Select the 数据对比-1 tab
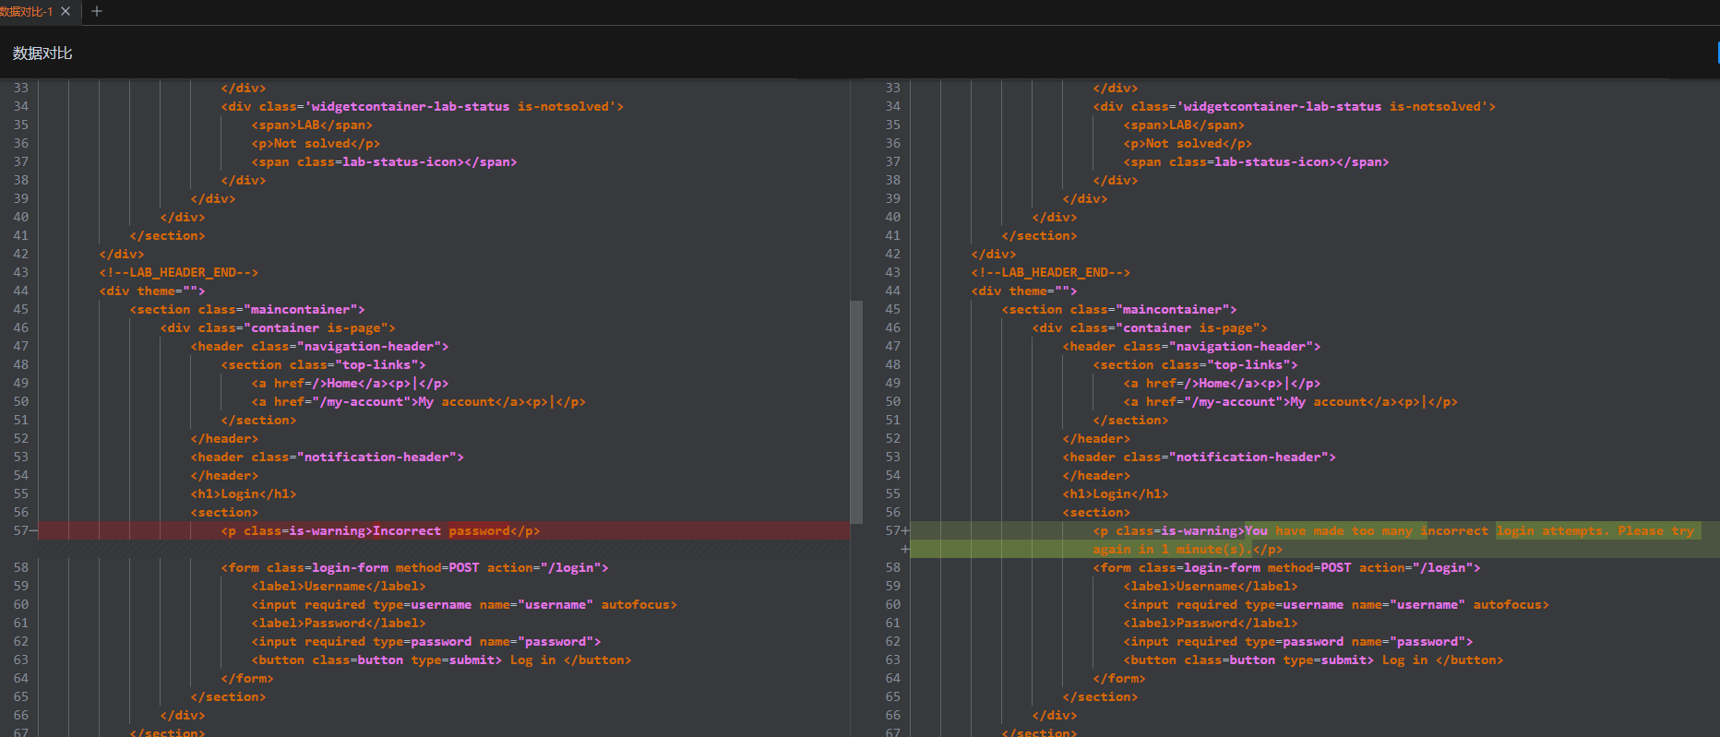This screenshot has width=1720, height=737. point(26,11)
